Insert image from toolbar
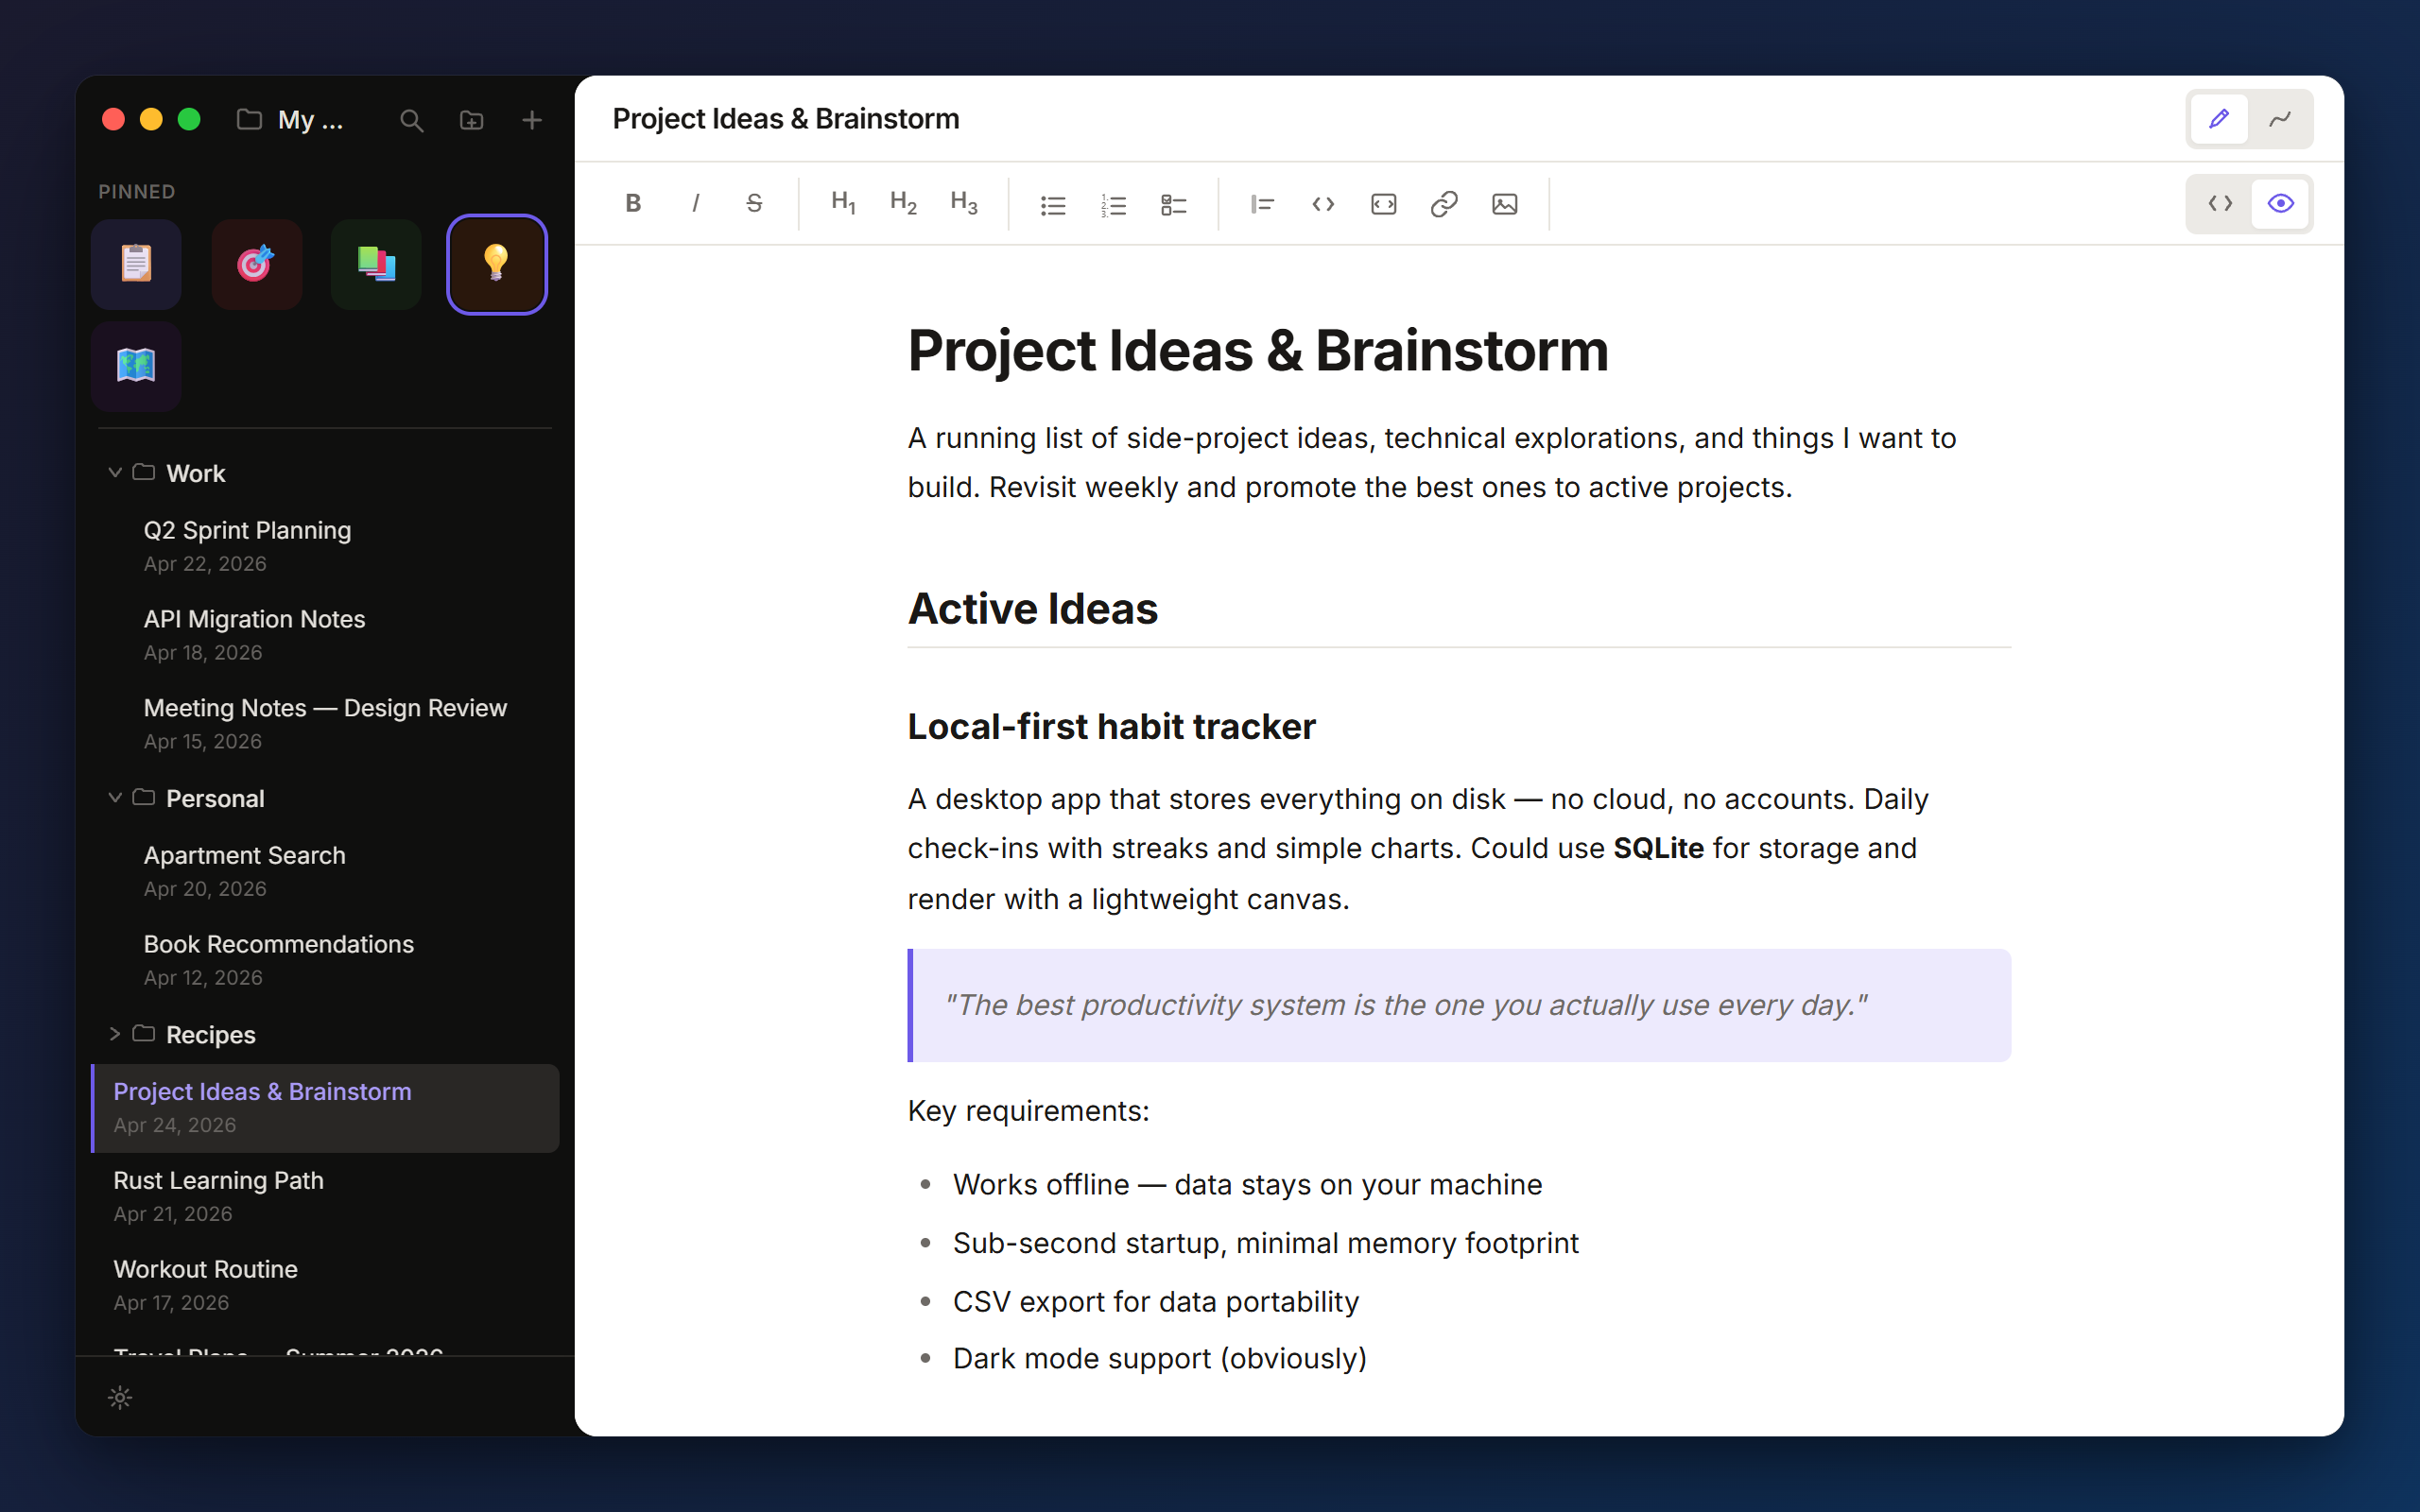The image size is (2420, 1512). point(1505,204)
